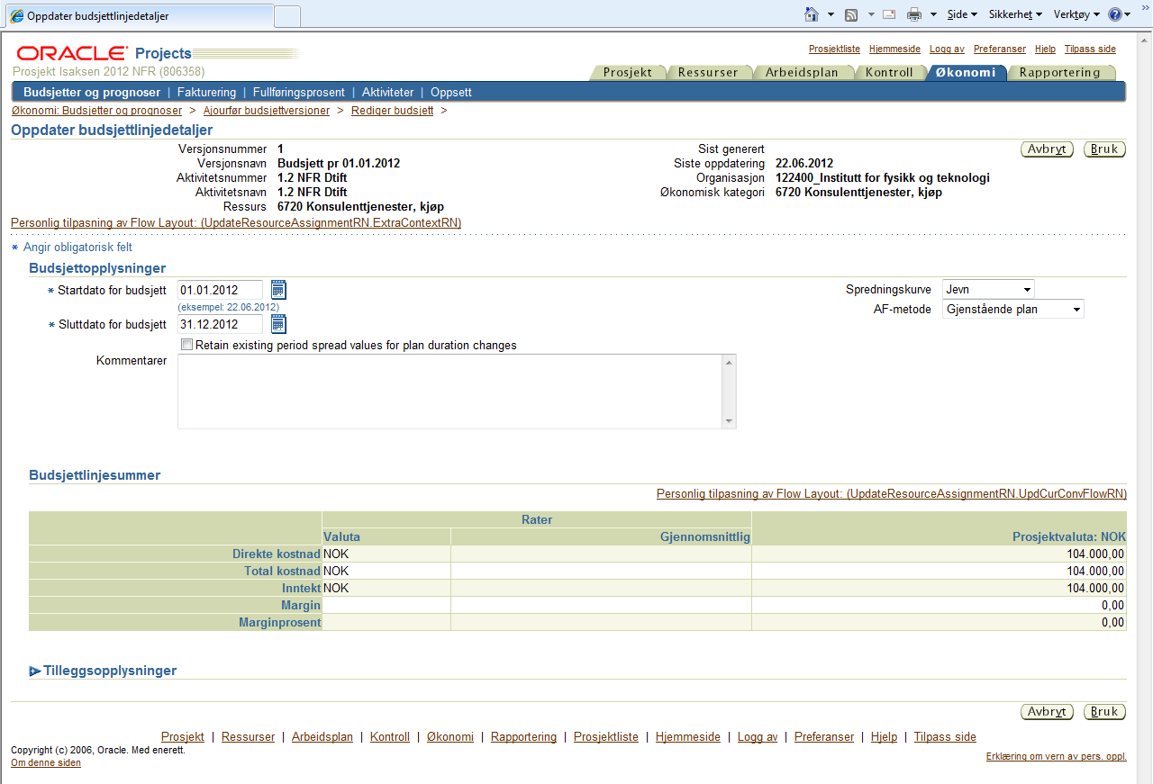The image size is (1153, 784).
Task: Open personalization link for UpdateResourceAssignmentRN.ExtraContextRN
Action: (236, 222)
